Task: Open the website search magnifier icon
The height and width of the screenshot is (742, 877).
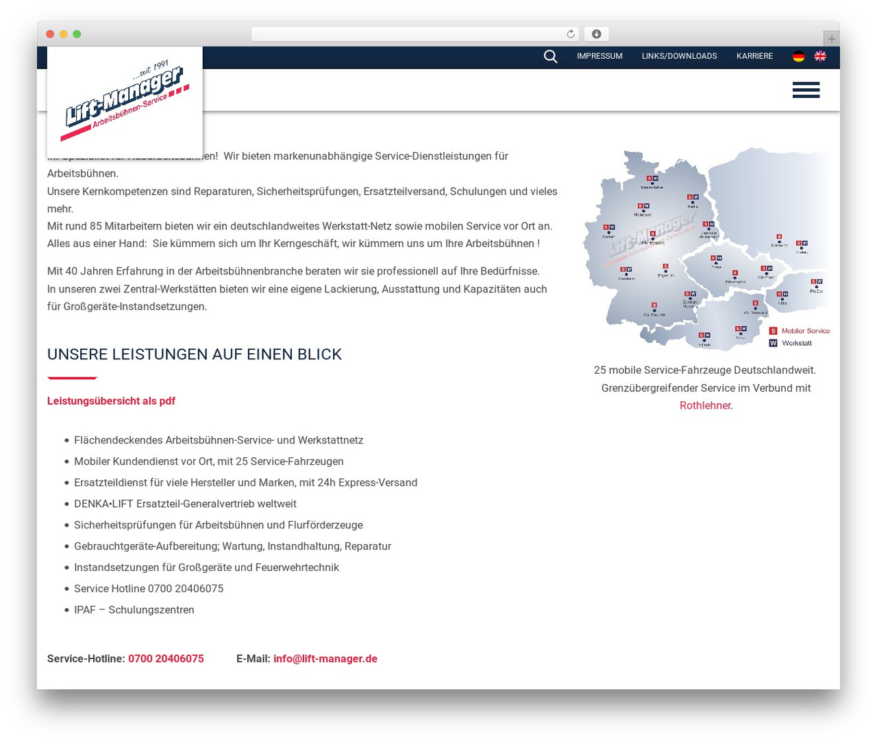Action: (550, 56)
